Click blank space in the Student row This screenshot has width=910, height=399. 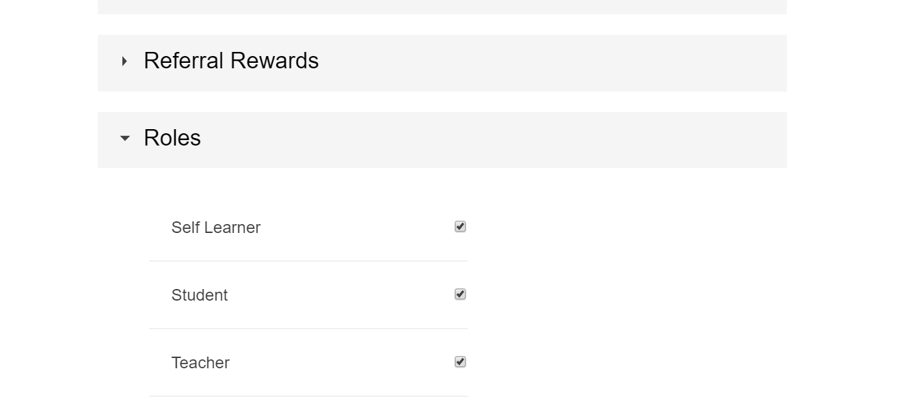[x=342, y=295]
